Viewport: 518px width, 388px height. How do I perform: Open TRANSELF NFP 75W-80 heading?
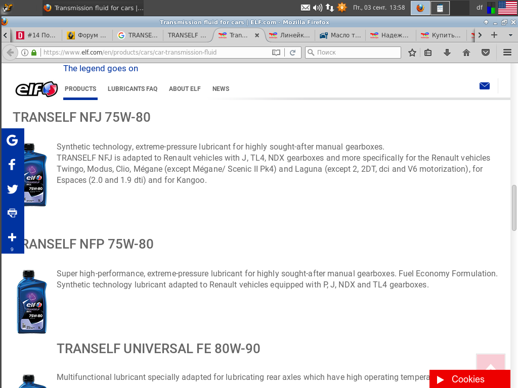pos(89,244)
